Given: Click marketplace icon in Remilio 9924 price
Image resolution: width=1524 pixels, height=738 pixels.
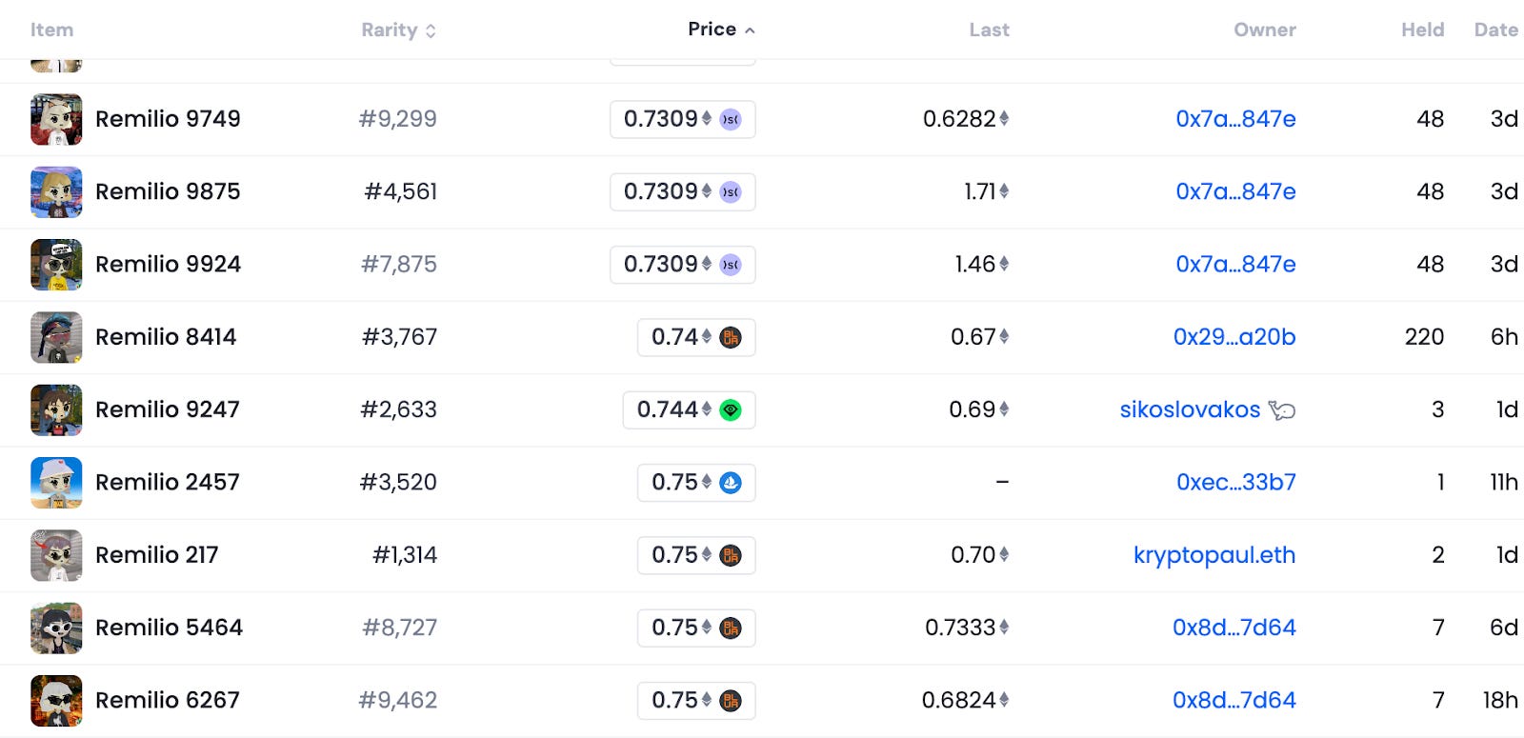Looking at the screenshot, I should (731, 265).
